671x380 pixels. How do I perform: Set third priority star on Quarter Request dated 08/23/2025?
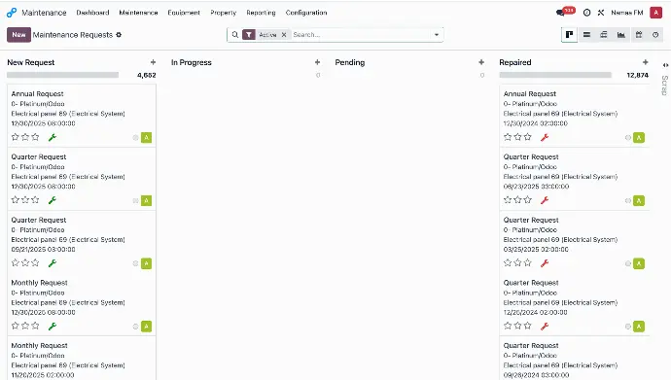(x=528, y=199)
